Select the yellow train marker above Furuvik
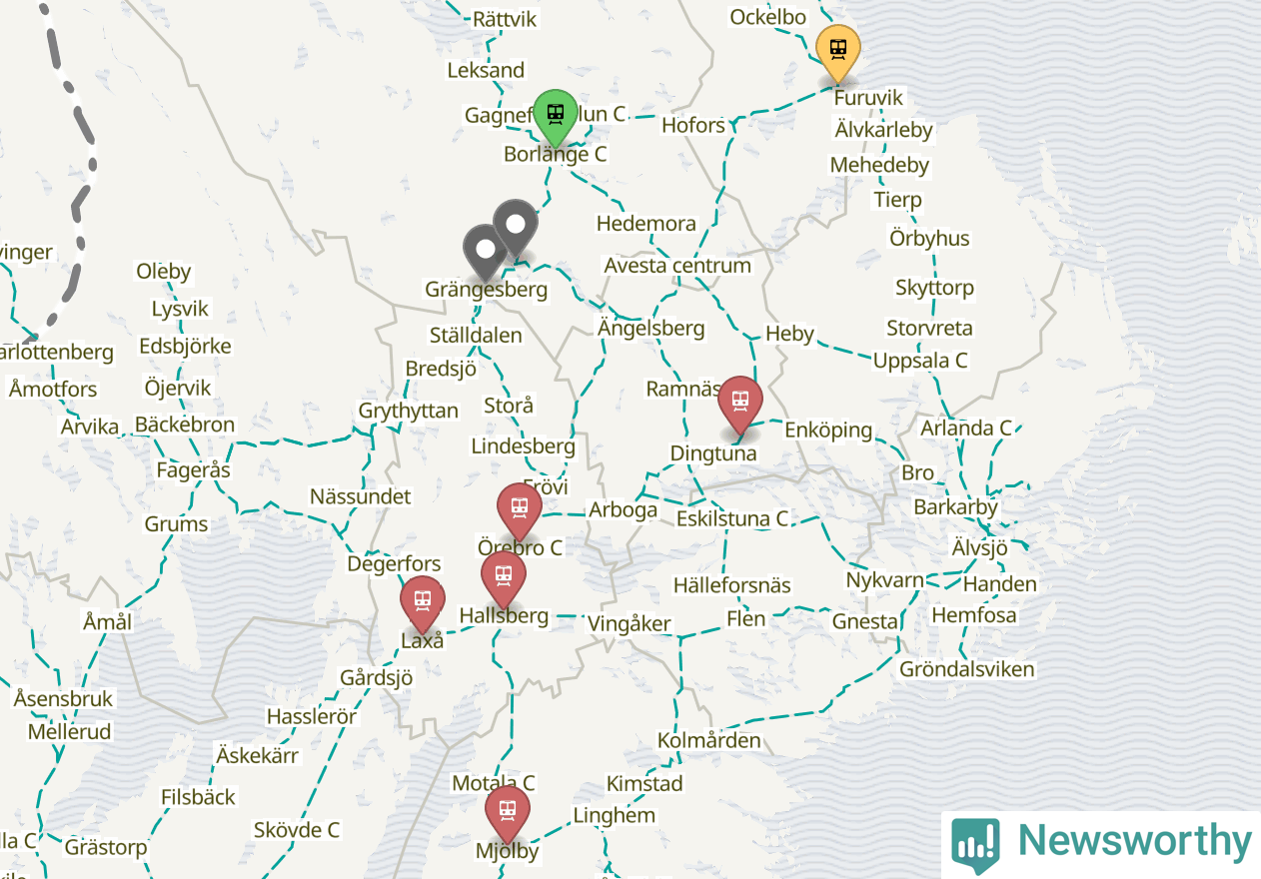This screenshot has width=1261, height=879. [838, 53]
